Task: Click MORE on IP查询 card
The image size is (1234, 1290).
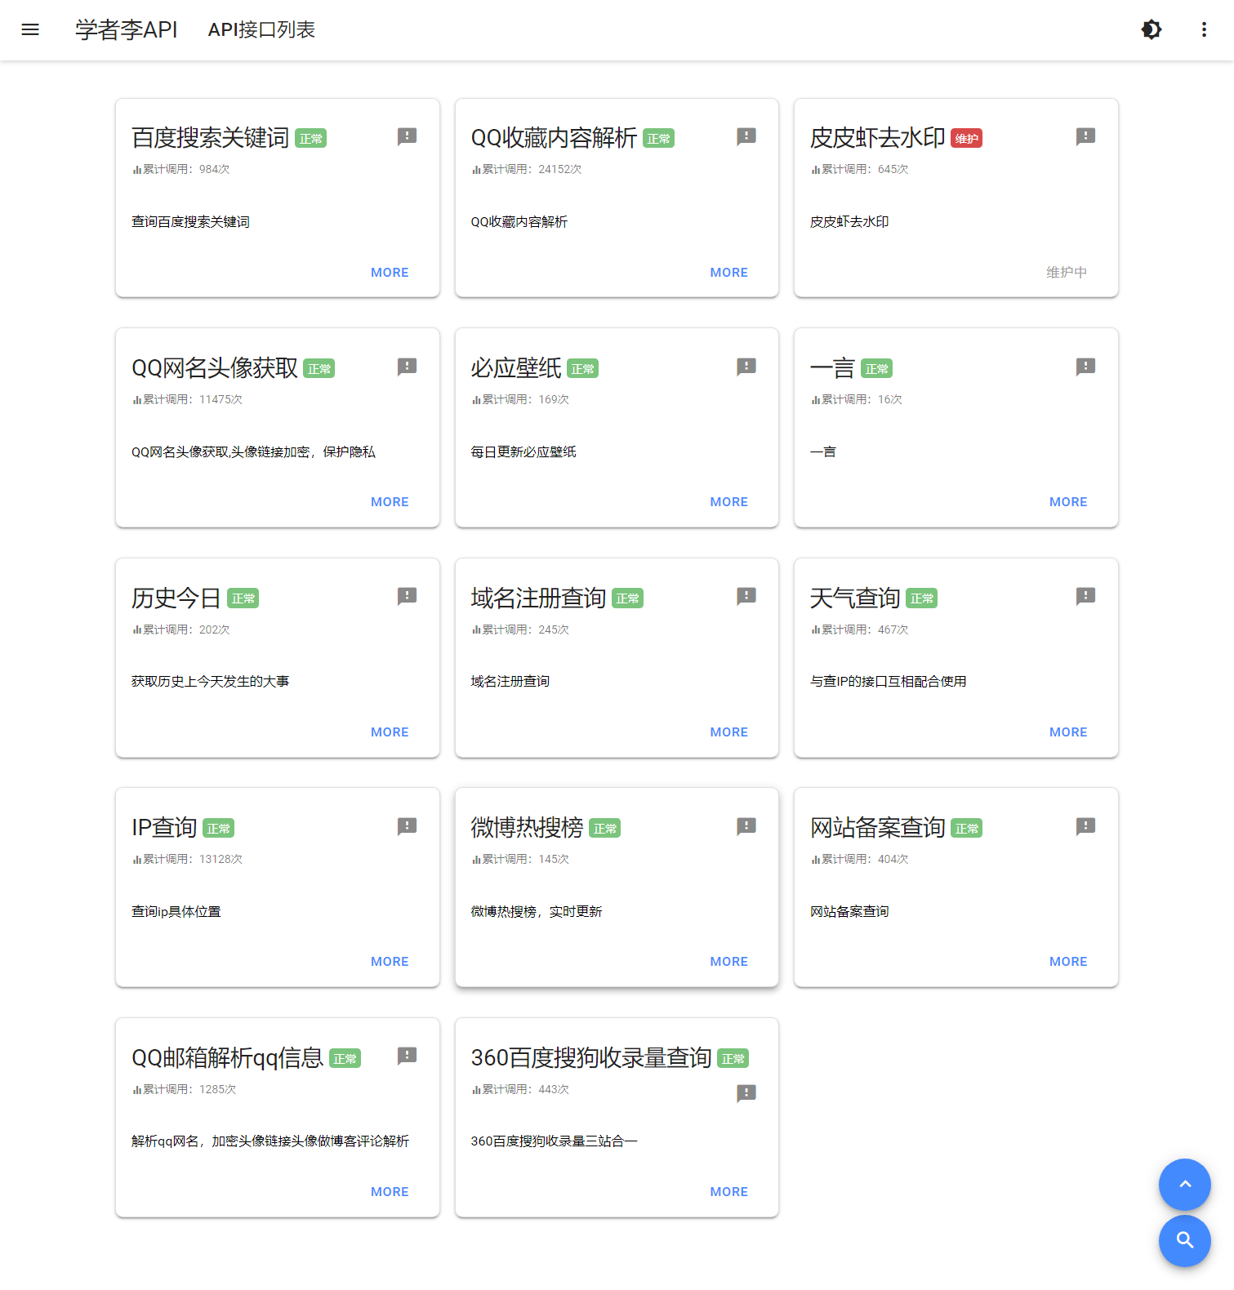Action: (390, 962)
